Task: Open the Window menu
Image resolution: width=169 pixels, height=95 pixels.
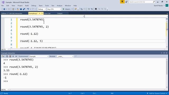Action: pyautogui.click(x=68, y=6)
